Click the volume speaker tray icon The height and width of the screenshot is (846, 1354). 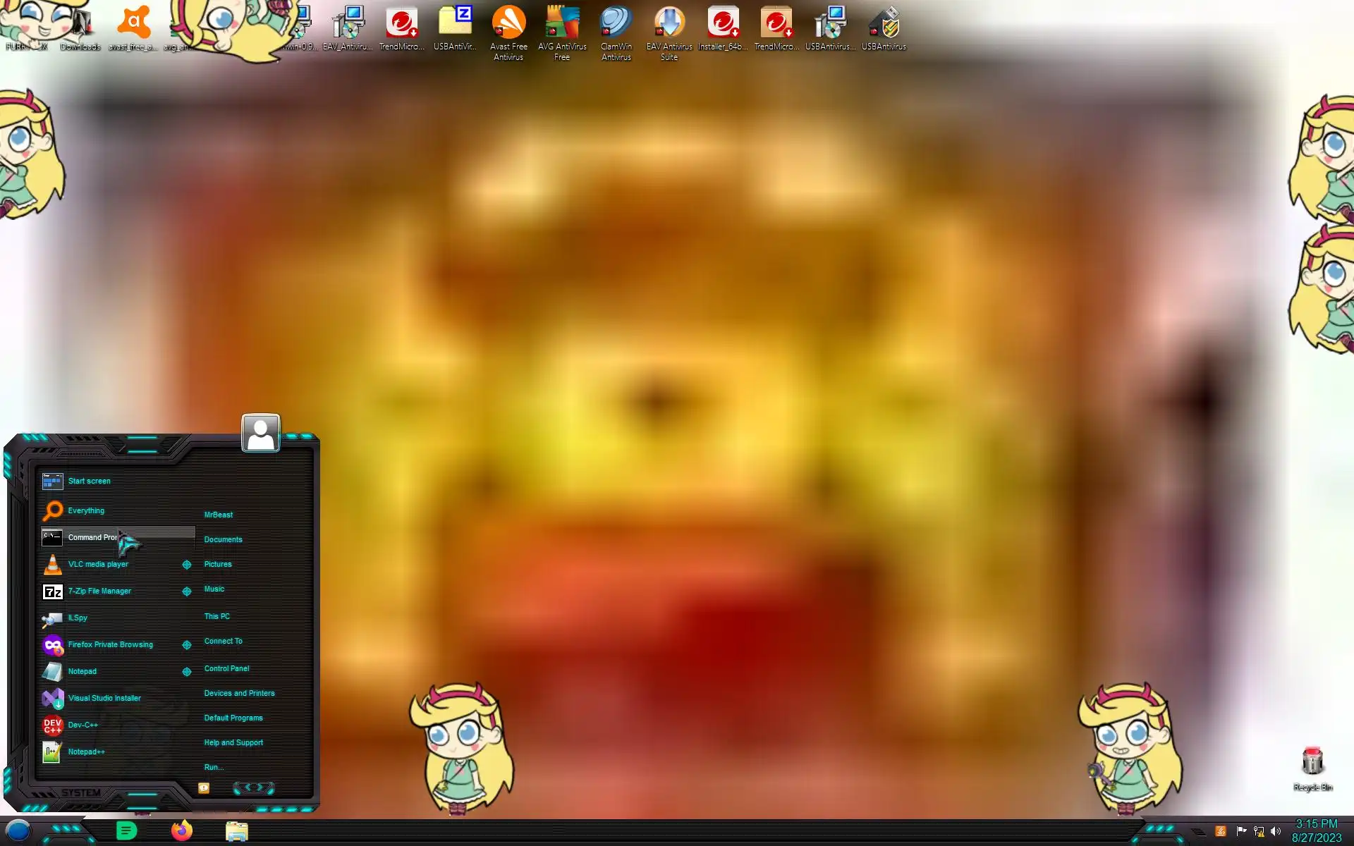[x=1275, y=831]
